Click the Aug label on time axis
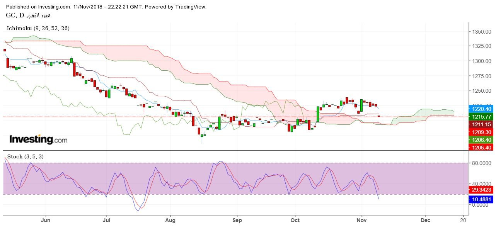This screenshot has height=226, width=496. click(x=170, y=220)
